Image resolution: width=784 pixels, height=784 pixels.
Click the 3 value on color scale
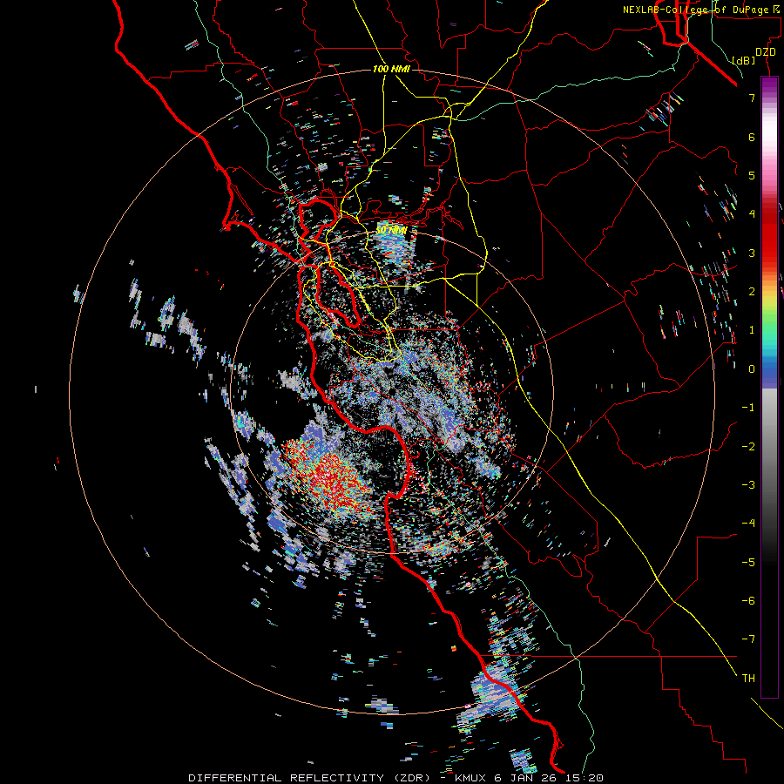coord(752,253)
